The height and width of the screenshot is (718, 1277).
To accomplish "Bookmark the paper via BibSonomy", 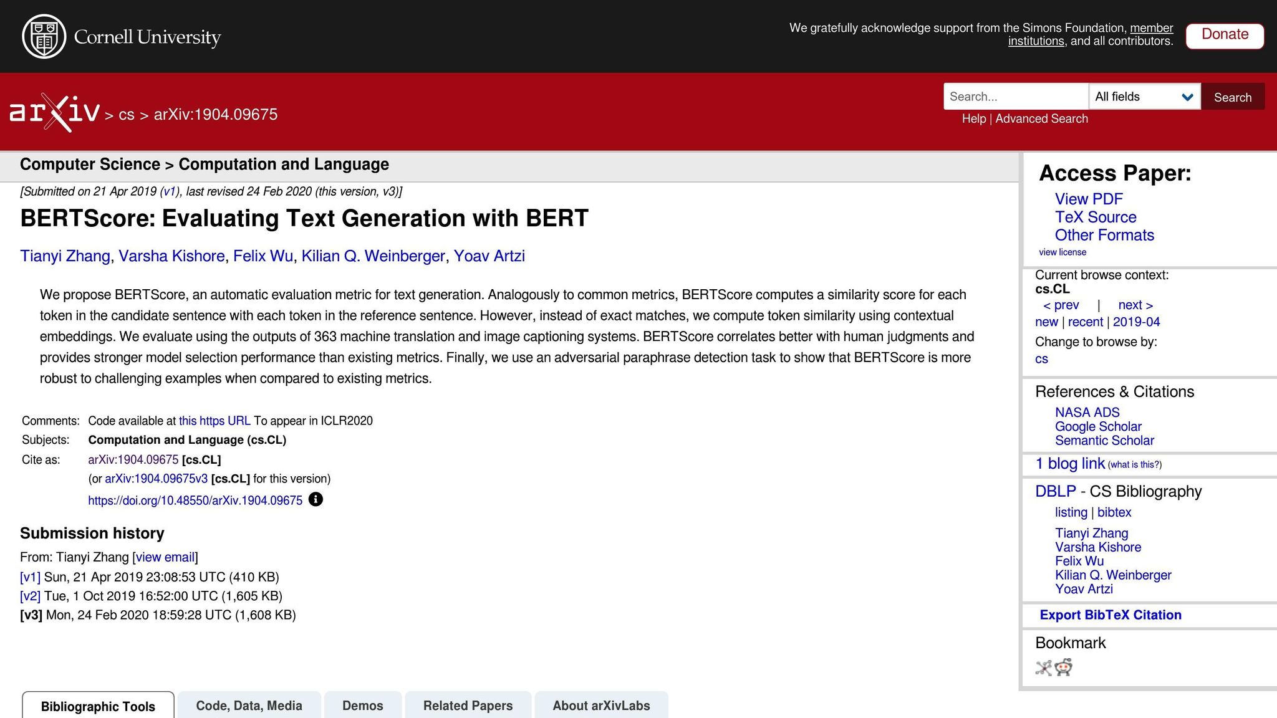I will coord(1042,668).
